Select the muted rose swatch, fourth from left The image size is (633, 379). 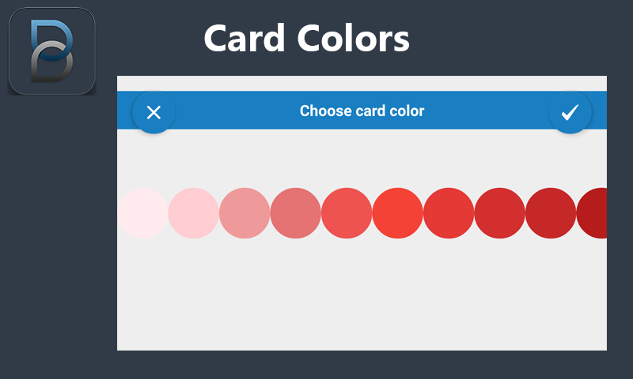point(295,213)
